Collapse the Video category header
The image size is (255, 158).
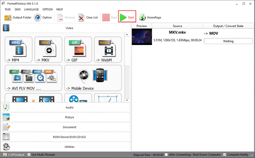click(66, 28)
